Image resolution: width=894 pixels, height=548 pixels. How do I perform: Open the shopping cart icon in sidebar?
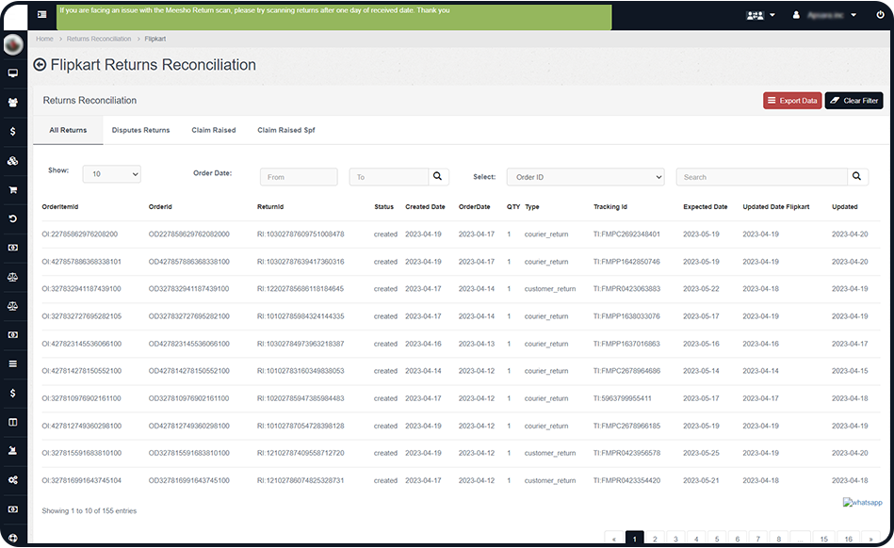tap(12, 190)
